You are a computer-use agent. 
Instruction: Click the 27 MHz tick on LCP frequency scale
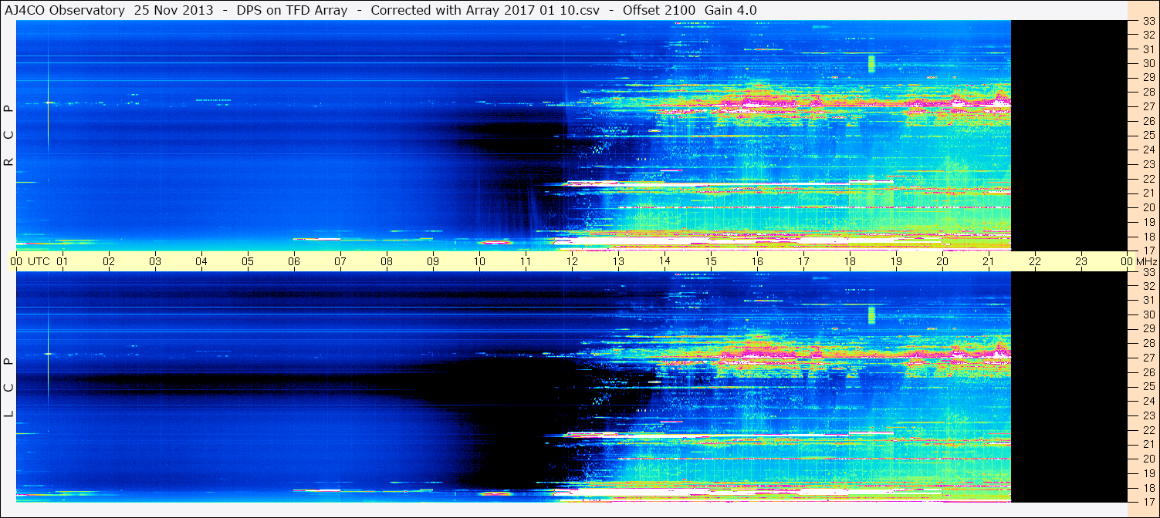1148,358
